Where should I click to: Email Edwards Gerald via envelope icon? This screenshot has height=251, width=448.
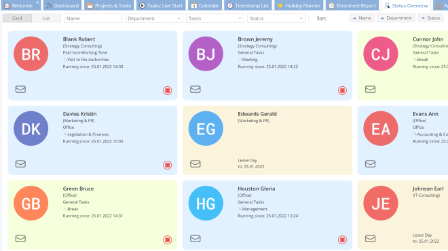195,164
